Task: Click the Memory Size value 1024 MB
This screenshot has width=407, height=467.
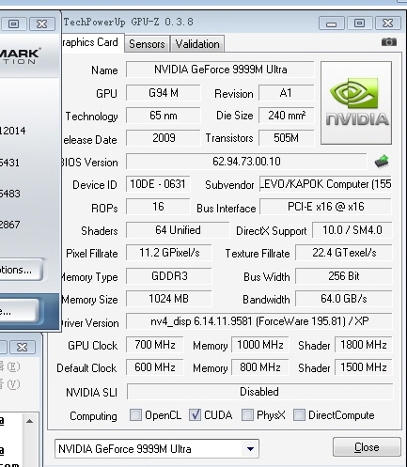Action: point(168,299)
